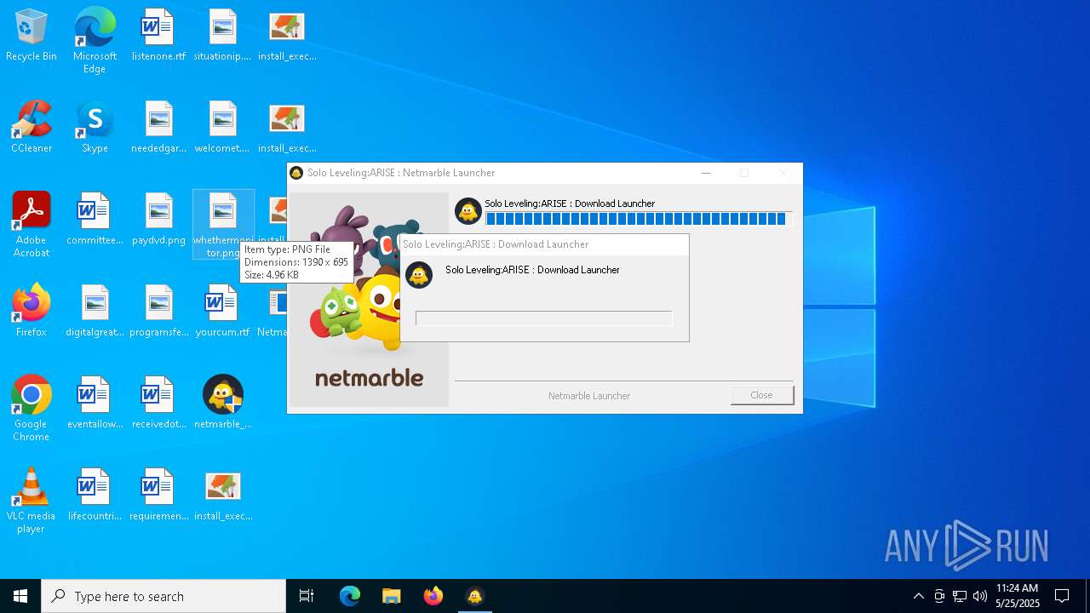Open the notification center icon
Viewport: 1090px width, 613px height.
click(1062, 596)
